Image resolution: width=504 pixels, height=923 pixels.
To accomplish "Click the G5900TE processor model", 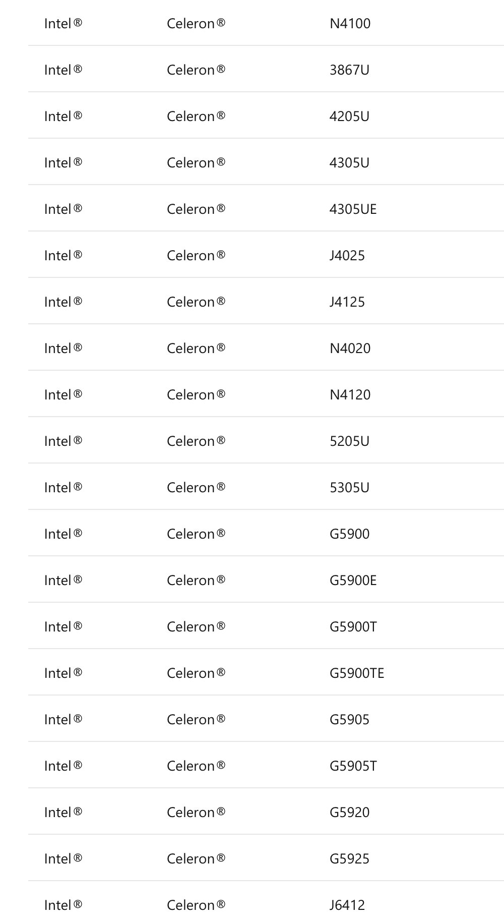I will [x=357, y=673].
